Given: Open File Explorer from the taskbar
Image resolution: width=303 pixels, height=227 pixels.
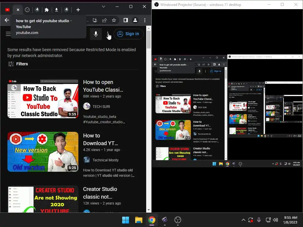Looking at the screenshot, I should (x=139, y=220).
